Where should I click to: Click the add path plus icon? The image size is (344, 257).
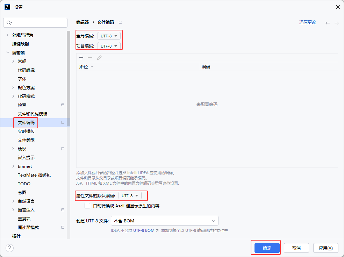coord(81,58)
